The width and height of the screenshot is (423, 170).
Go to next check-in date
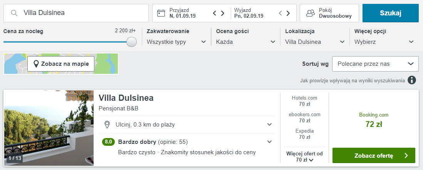pyautogui.click(x=223, y=13)
